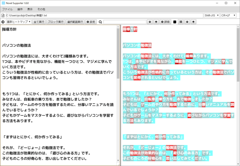Open the 表示 menu
Viewport: 240px width, 166px height.
(30, 9)
